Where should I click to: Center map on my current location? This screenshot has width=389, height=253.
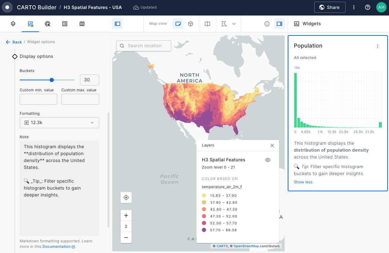coord(126,198)
